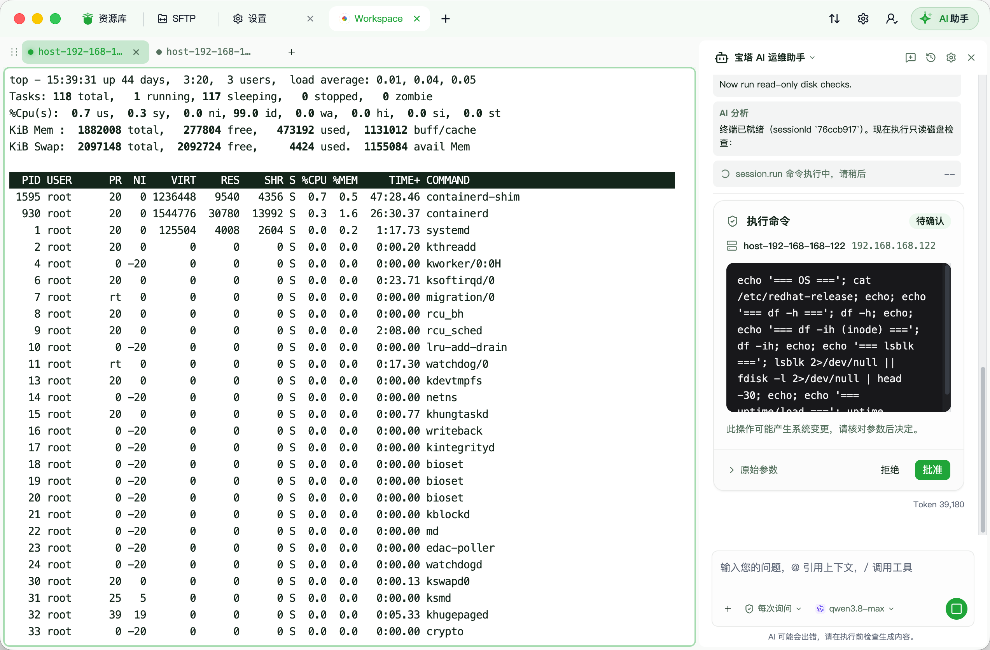Open AI assistant panel settings gear
Viewport: 990px width, 650px height.
tap(951, 58)
